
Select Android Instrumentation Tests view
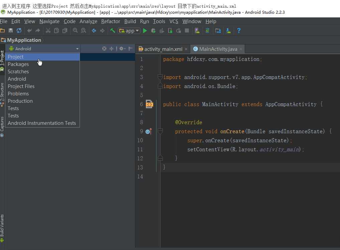pos(42,123)
